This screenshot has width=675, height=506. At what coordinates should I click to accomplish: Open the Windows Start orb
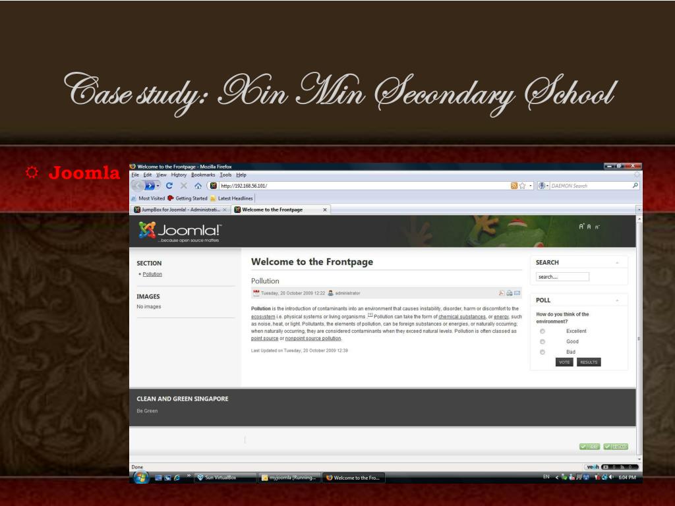[x=140, y=477]
